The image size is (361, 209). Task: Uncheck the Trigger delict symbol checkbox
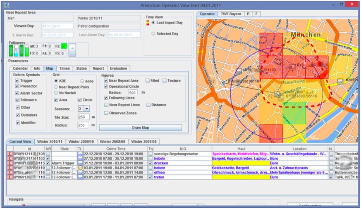pyautogui.click(x=17, y=81)
